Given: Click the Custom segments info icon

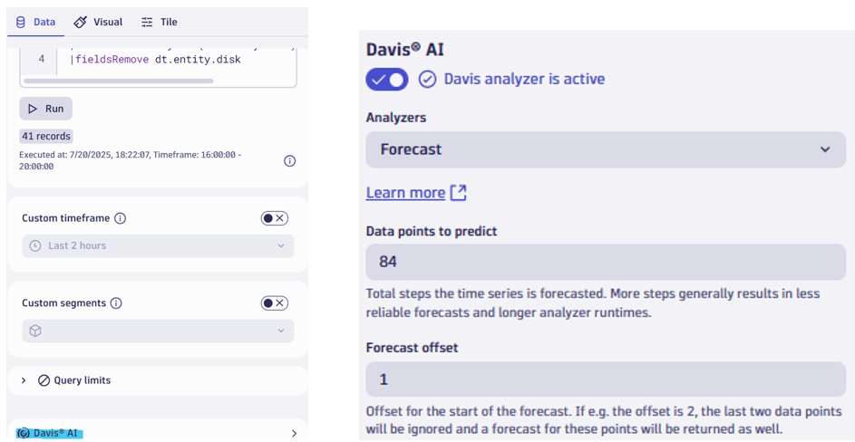Looking at the screenshot, I should click(x=116, y=303).
